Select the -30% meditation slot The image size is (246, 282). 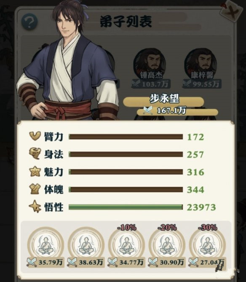[207, 247]
